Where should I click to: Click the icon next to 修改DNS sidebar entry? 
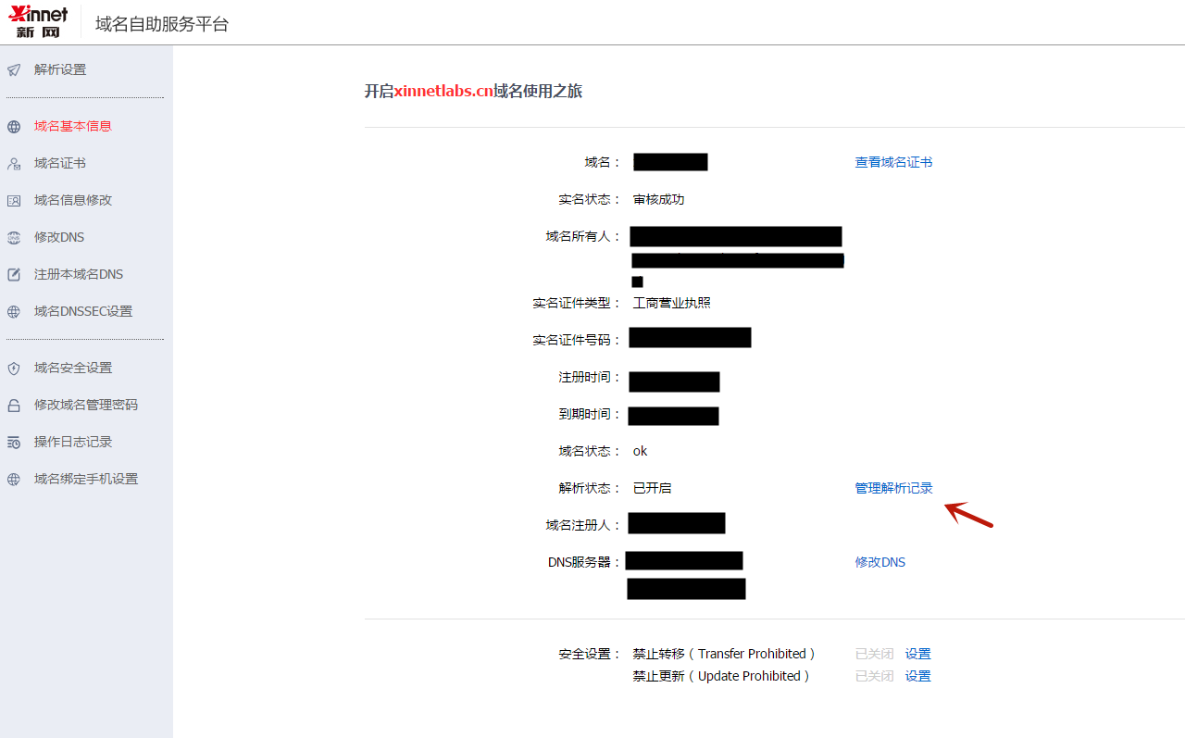coord(13,237)
